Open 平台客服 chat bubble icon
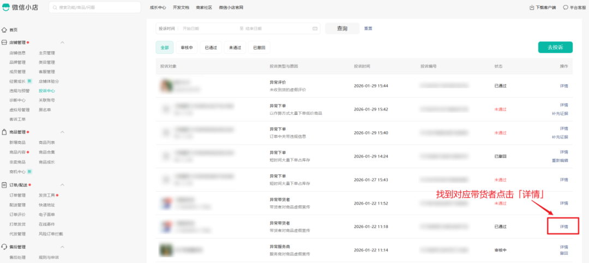The image size is (589, 263). pyautogui.click(x=566, y=8)
